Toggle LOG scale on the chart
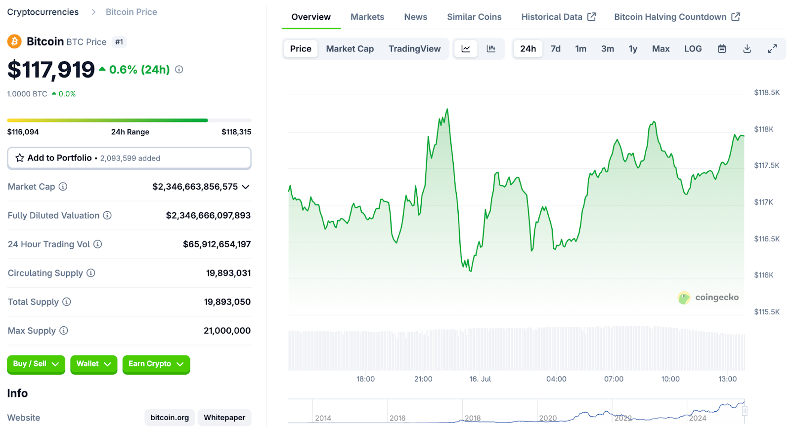Viewport: 791px width, 427px height. (x=693, y=49)
